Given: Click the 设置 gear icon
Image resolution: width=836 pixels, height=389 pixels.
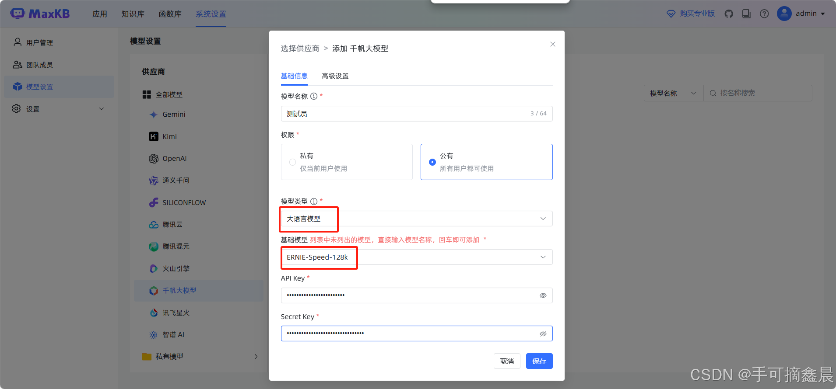Looking at the screenshot, I should click(x=17, y=109).
